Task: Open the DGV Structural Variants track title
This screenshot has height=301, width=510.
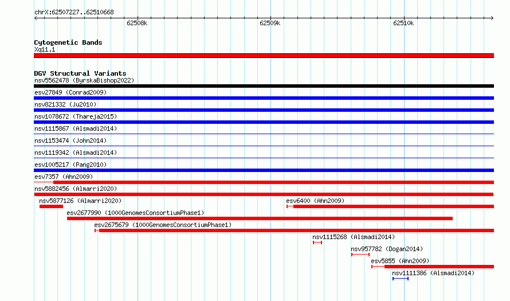Action: tap(80, 73)
